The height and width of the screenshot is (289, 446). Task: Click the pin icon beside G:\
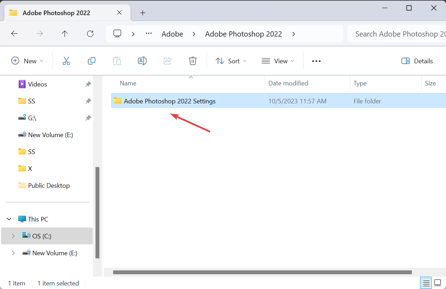click(x=88, y=118)
